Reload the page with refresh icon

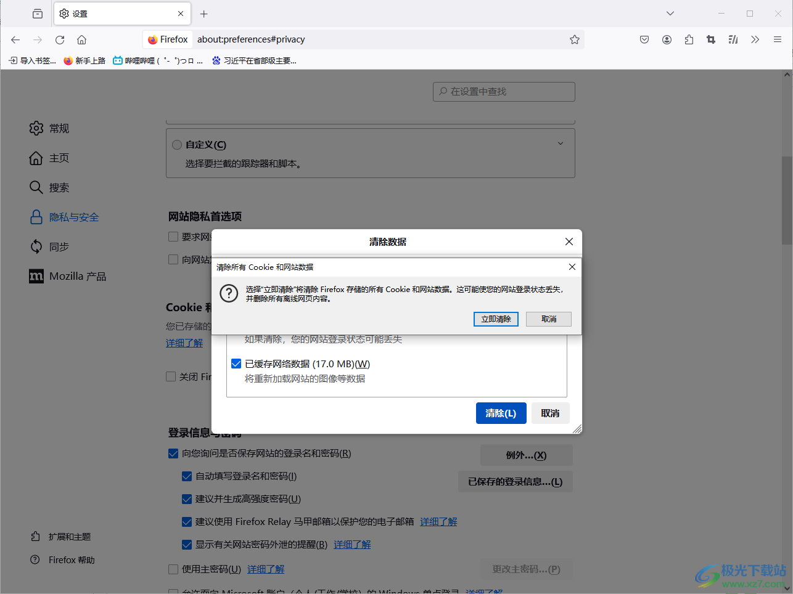(x=60, y=39)
